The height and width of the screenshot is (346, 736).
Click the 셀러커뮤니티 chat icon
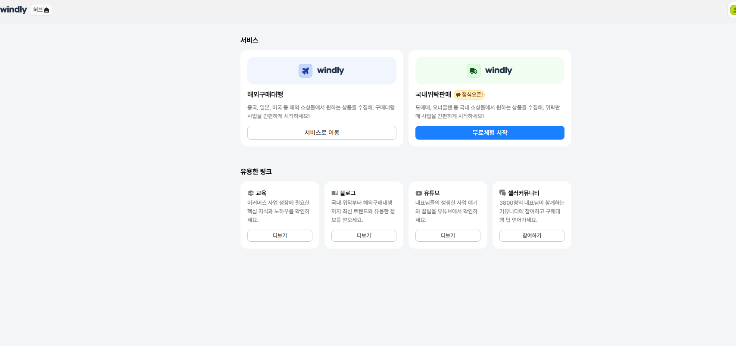tap(502, 193)
